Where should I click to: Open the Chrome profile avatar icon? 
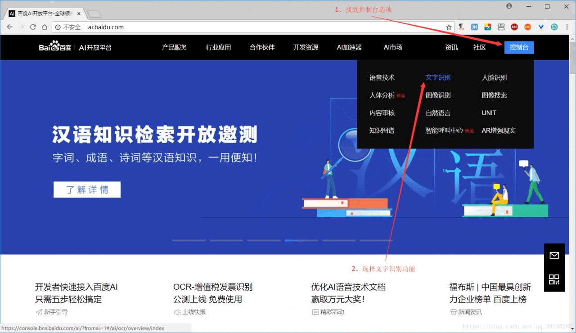(509, 6)
